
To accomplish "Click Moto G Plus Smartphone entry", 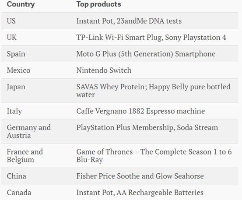I will click(146, 54).
